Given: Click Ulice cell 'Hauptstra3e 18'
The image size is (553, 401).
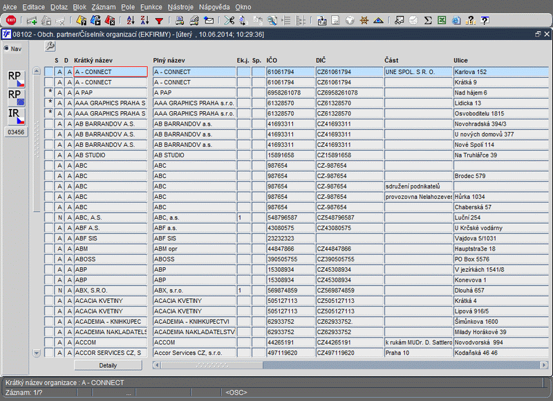Looking at the screenshot, I should click(500, 249).
